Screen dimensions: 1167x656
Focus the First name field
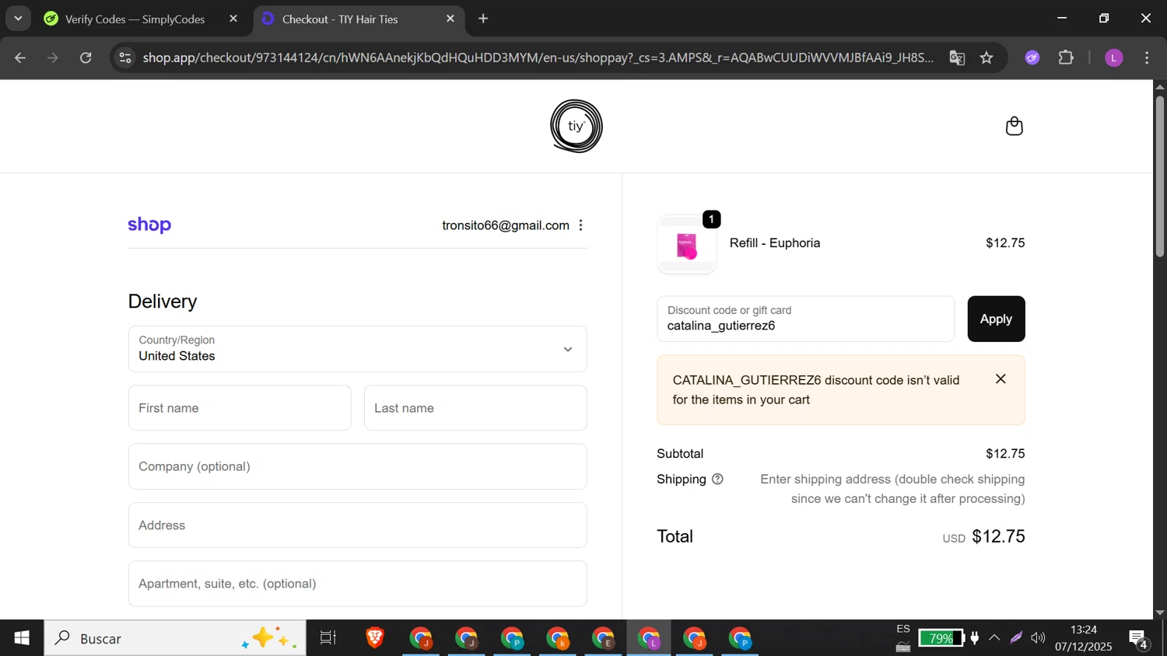[x=240, y=408]
